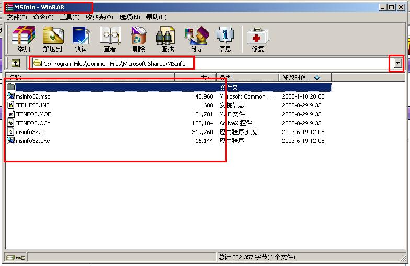
Task: Select the msinfo32.msc file name
Action: [32, 96]
